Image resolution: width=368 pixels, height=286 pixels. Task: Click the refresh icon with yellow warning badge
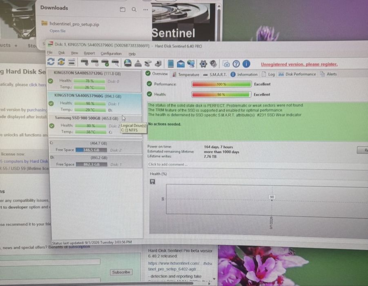[x=61, y=62]
